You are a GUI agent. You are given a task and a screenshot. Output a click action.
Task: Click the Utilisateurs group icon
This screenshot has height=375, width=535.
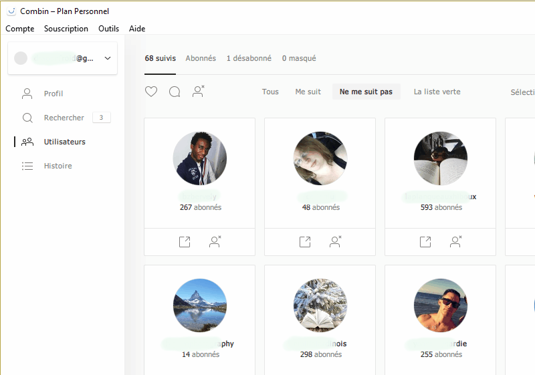(x=27, y=142)
